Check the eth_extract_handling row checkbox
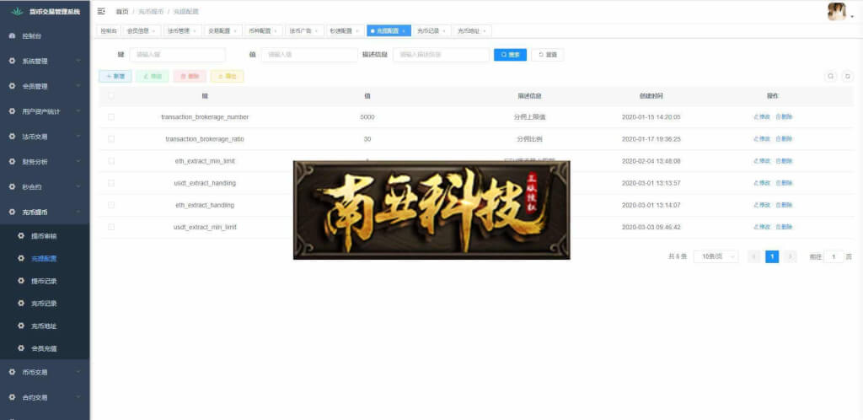 coord(111,205)
